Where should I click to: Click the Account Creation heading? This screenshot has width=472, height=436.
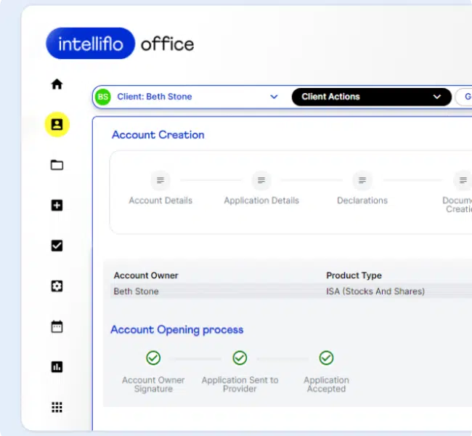158,134
